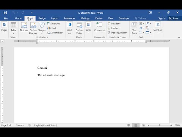
Task: Open the Shapes gallery
Action: (42, 28)
